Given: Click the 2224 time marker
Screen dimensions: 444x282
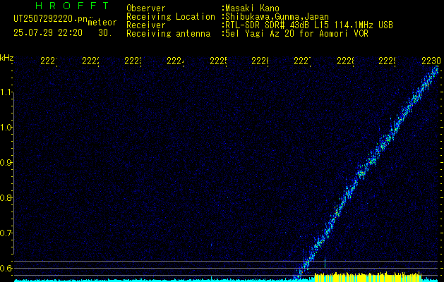Looking at the screenshot, I should 175,61.
